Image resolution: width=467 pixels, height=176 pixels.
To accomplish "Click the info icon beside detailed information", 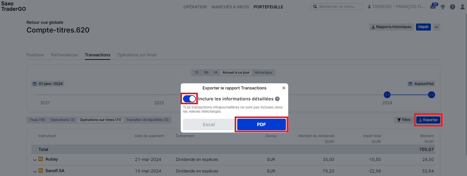I will coord(277,99).
